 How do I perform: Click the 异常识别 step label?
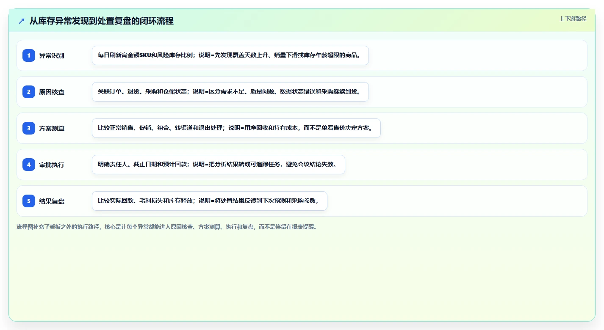[x=52, y=55]
